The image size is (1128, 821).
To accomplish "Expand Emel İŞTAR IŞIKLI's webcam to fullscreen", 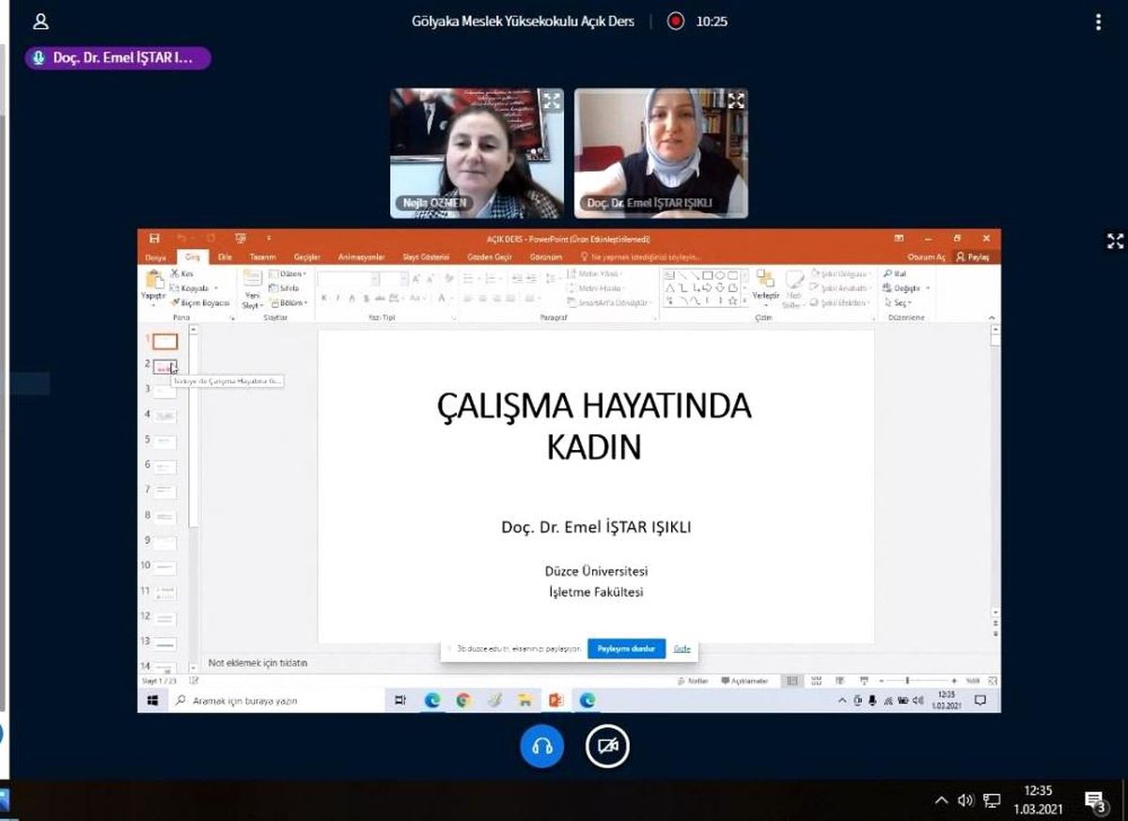I will tap(736, 101).
